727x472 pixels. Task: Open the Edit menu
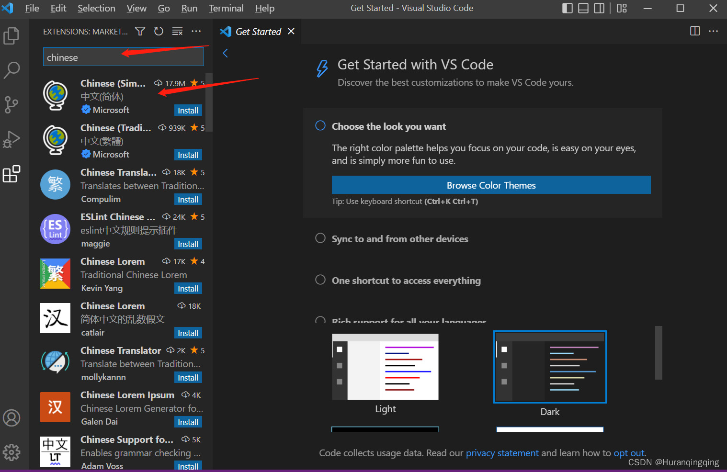click(x=58, y=8)
